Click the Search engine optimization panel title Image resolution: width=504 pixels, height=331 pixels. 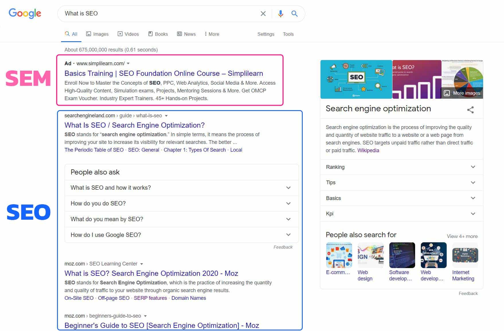378,109
